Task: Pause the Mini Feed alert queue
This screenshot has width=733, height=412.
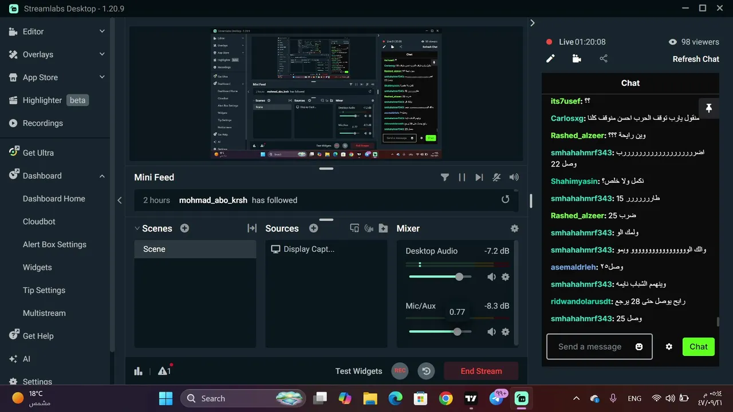Action: pyautogui.click(x=462, y=177)
